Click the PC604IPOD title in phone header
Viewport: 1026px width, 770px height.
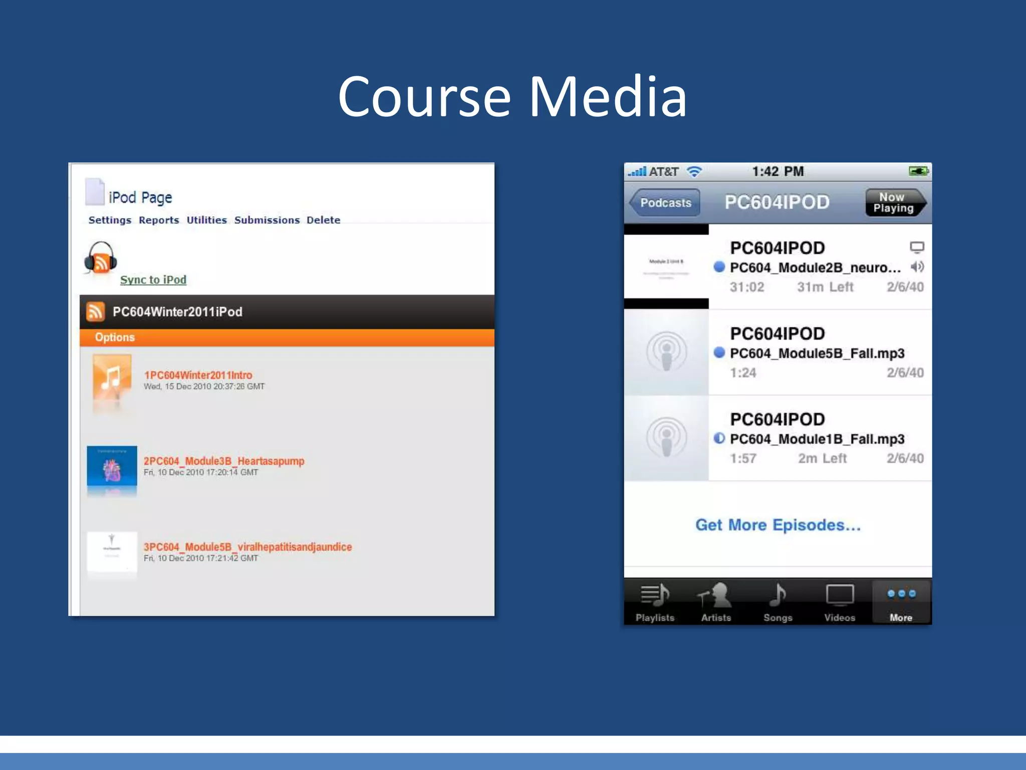click(x=777, y=203)
